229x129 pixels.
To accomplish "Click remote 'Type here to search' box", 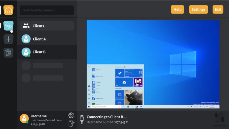I will pyautogui.click(x=106, y=107).
